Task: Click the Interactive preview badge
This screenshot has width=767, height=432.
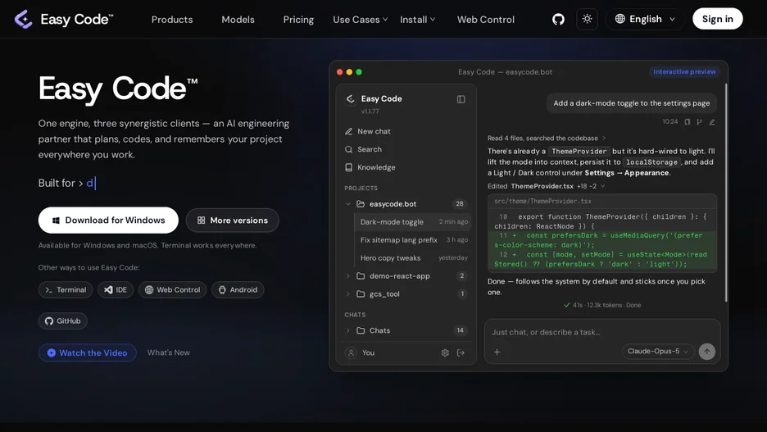Action: (684, 72)
